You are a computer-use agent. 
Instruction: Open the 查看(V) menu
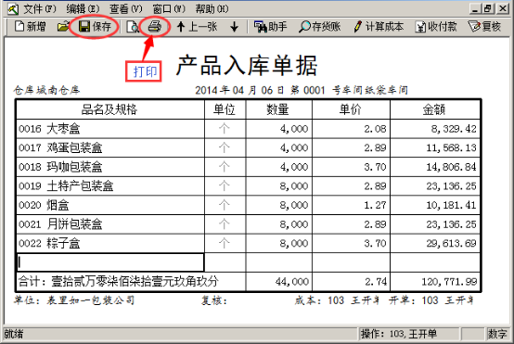point(126,9)
